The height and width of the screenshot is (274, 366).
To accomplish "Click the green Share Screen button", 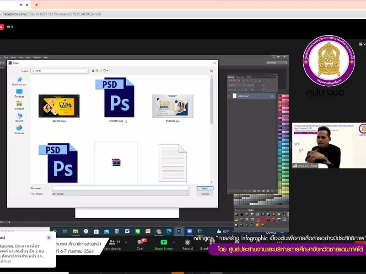I will 164,245.
